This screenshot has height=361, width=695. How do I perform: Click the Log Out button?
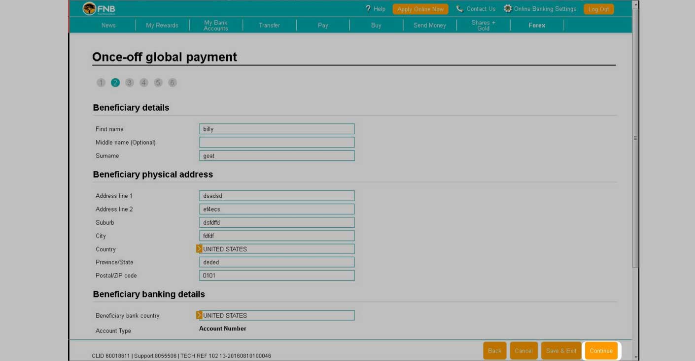point(598,9)
